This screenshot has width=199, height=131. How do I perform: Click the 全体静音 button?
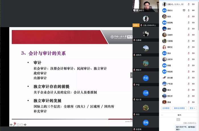(166, 108)
